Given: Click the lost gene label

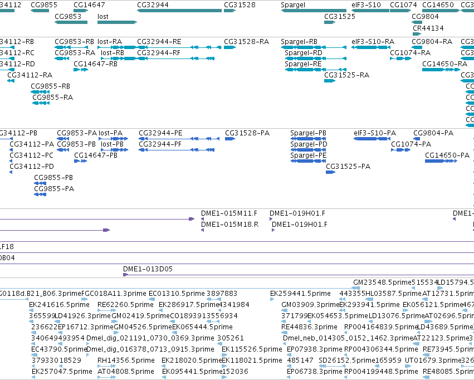Looking at the screenshot, I should point(103,16).
